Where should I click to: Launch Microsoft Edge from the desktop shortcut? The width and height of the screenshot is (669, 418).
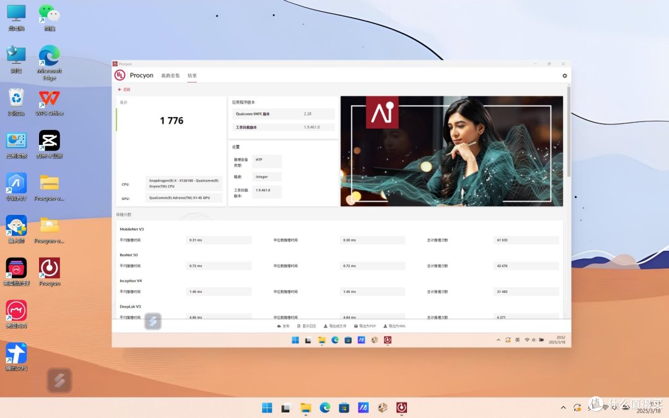[50, 63]
